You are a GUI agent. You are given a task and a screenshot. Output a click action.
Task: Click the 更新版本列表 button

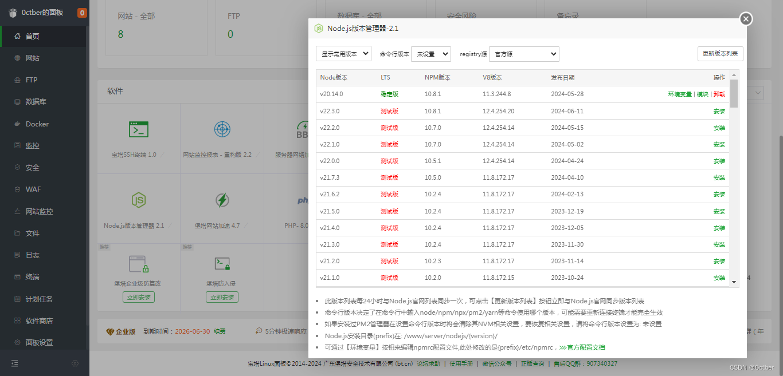(721, 54)
